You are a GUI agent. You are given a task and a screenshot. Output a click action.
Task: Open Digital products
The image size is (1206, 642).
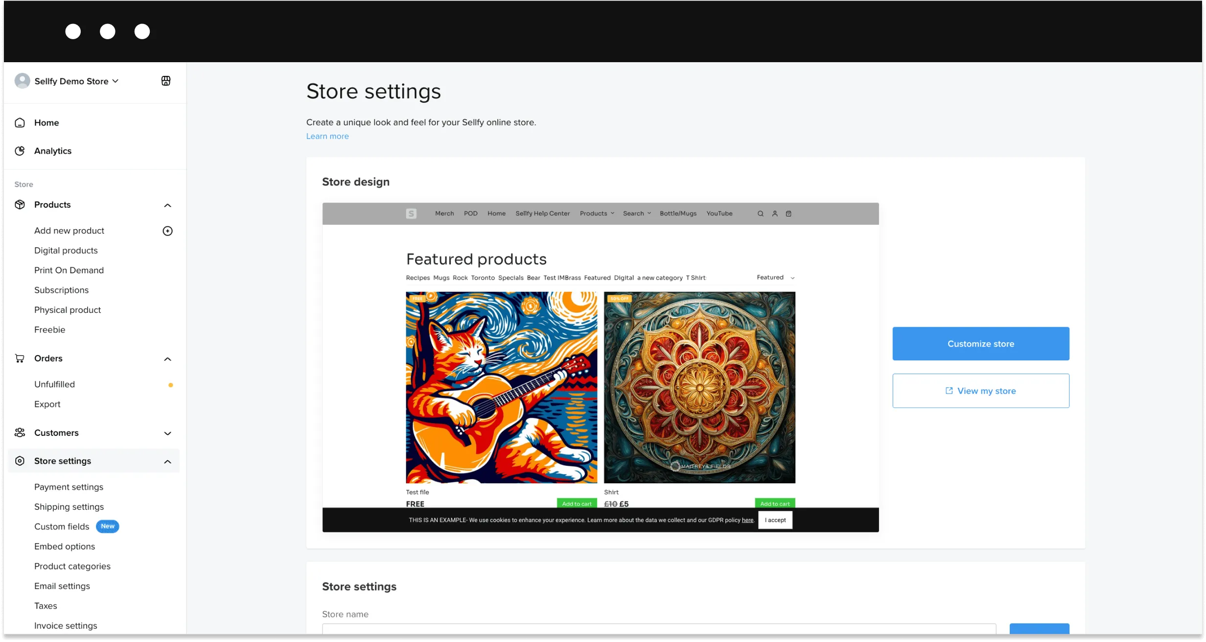point(66,250)
